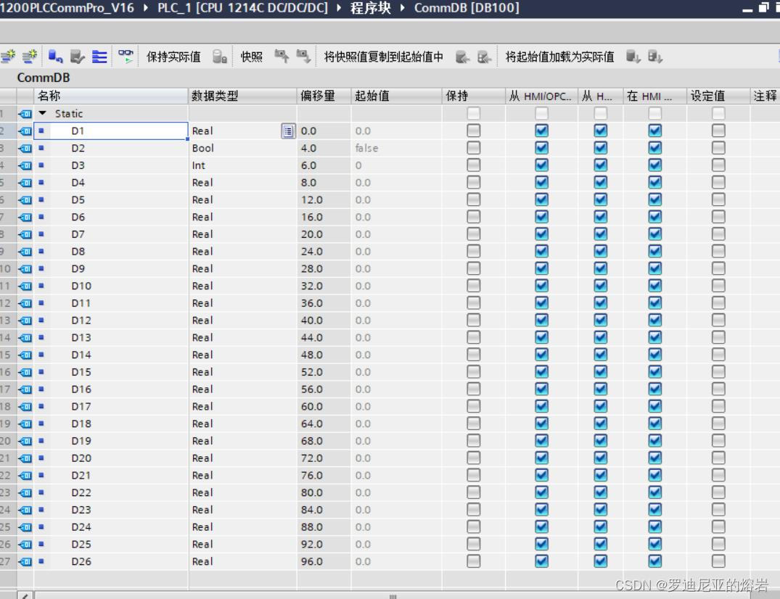Click the data type picker icon in D1 row
The width and height of the screenshot is (780, 599).
click(288, 131)
